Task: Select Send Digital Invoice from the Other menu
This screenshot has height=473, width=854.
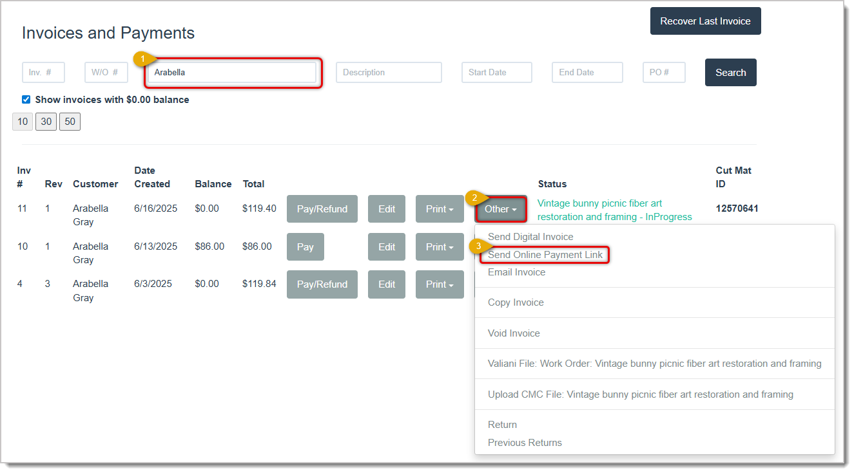Action: 530,237
